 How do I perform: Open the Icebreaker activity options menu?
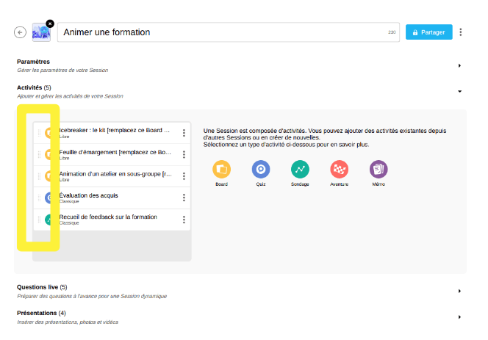(x=183, y=133)
